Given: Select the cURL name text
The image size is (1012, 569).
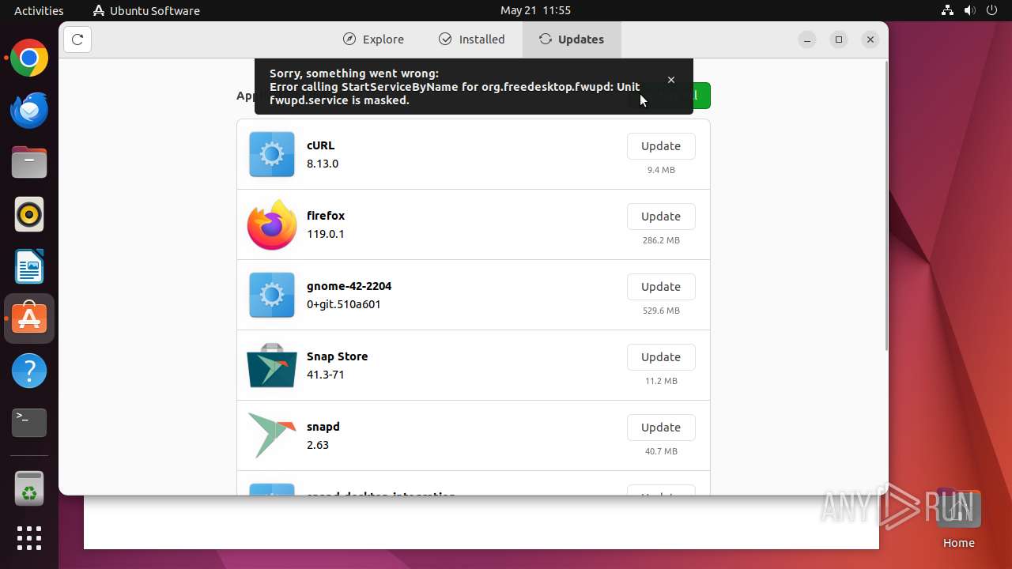Looking at the screenshot, I should tap(321, 145).
